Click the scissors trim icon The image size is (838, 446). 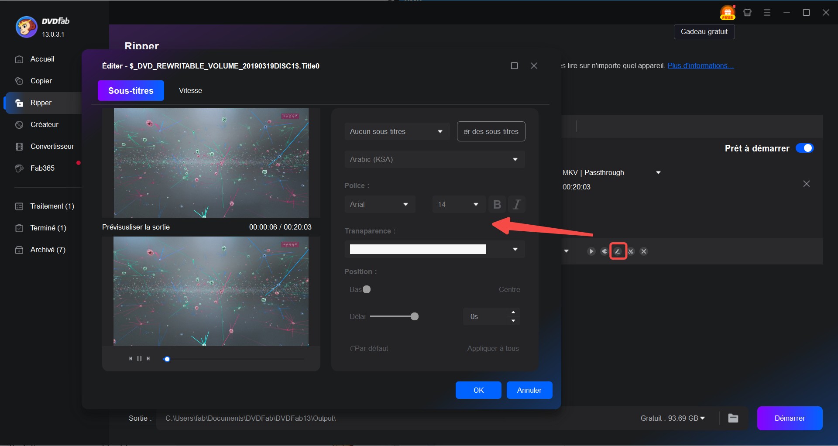[x=631, y=251]
